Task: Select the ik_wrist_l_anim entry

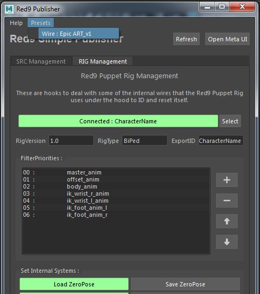Action: point(116,201)
